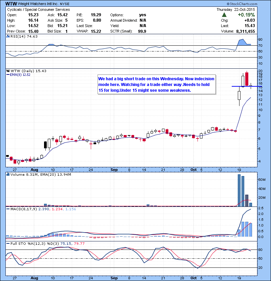Click the tall red candlestick at the chart top

click(x=247, y=79)
